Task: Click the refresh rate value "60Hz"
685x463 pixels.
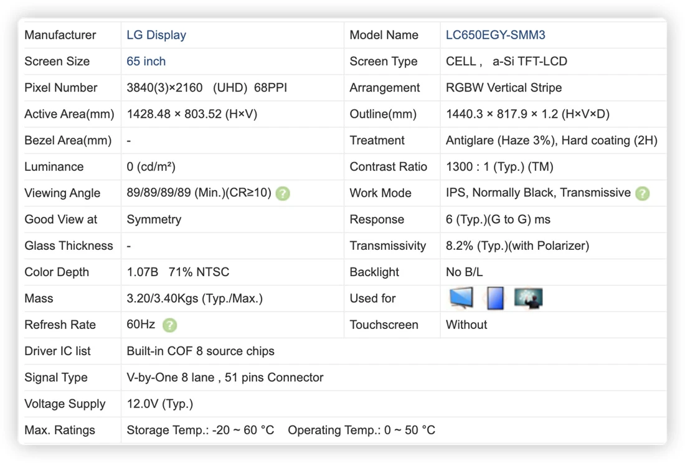Action: click(141, 325)
